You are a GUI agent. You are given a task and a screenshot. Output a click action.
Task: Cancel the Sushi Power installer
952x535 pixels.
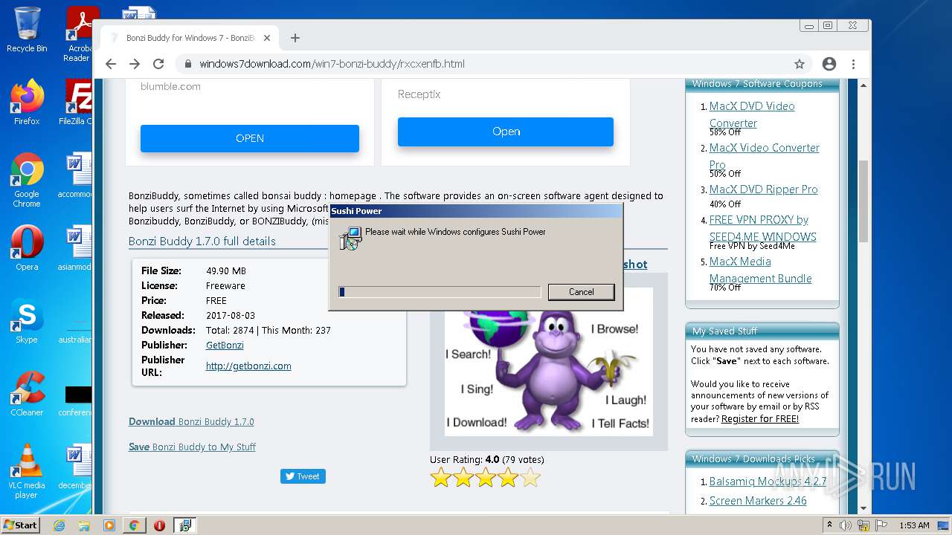[x=582, y=292]
